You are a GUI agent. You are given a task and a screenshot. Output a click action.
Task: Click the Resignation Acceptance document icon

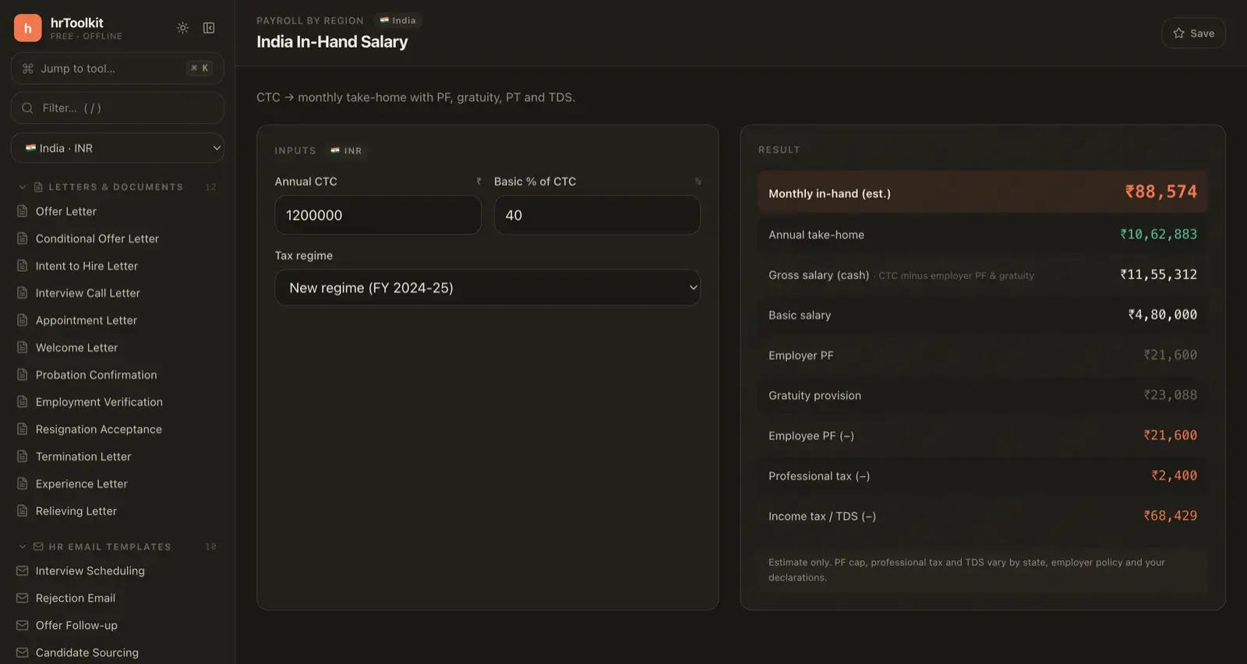coord(23,429)
